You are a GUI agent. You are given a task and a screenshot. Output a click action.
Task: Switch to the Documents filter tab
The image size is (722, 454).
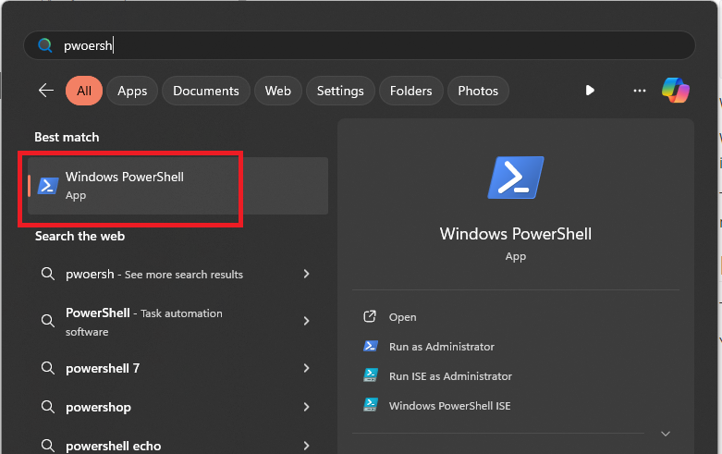tap(205, 91)
